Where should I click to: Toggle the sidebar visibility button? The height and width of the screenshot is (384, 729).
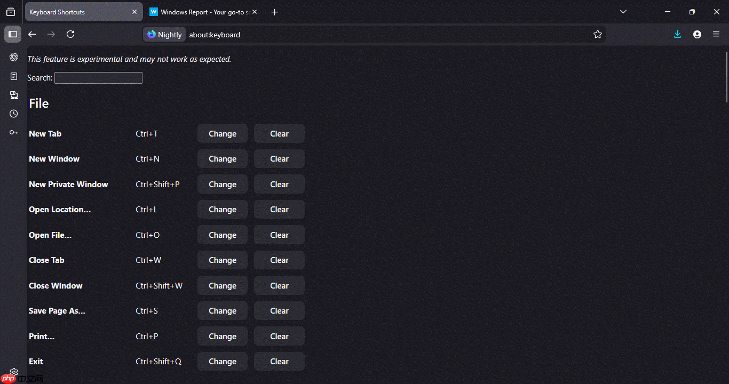pyautogui.click(x=13, y=34)
